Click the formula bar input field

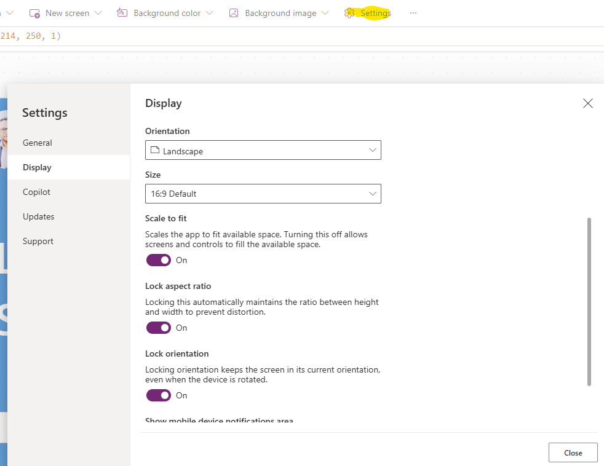(302, 36)
